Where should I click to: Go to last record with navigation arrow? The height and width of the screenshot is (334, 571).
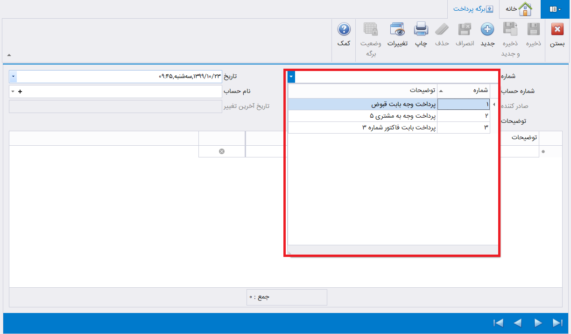[x=558, y=322]
